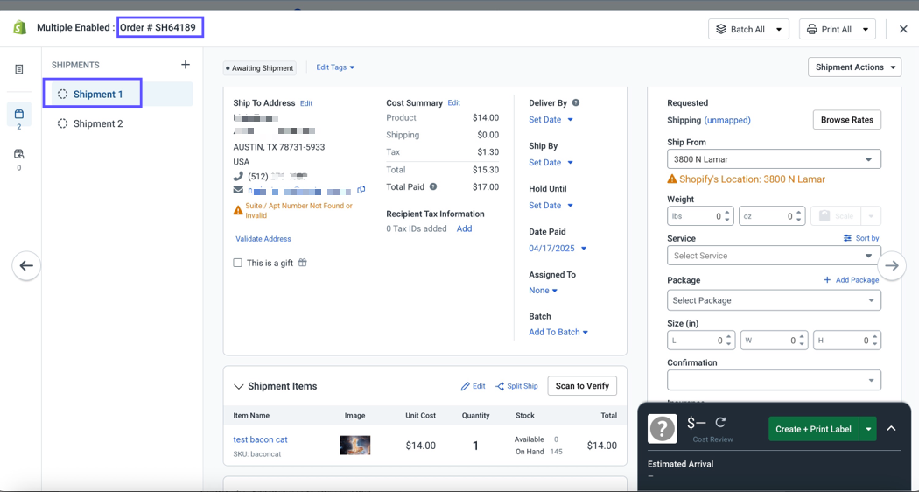Go to next order with right arrow
919x492 pixels.
[x=892, y=265]
